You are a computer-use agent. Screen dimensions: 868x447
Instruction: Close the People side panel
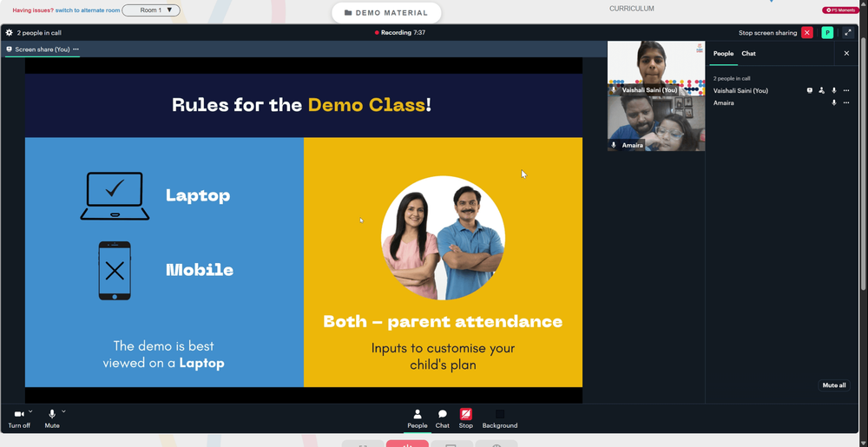click(x=846, y=54)
